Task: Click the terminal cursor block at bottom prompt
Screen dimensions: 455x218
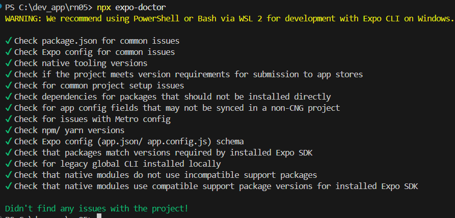Action: click(99, 216)
